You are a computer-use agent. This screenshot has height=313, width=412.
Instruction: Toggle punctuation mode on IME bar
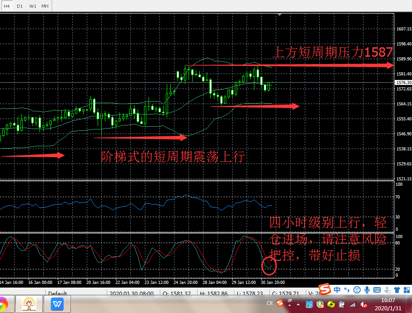tap(347, 290)
